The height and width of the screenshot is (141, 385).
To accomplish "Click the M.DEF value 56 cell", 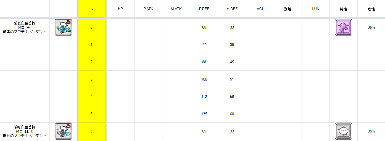I will 232,96.
